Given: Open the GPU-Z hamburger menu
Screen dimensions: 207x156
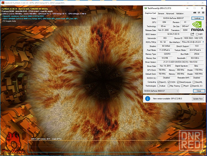Looking at the screenshot, I should click(203, 13).
